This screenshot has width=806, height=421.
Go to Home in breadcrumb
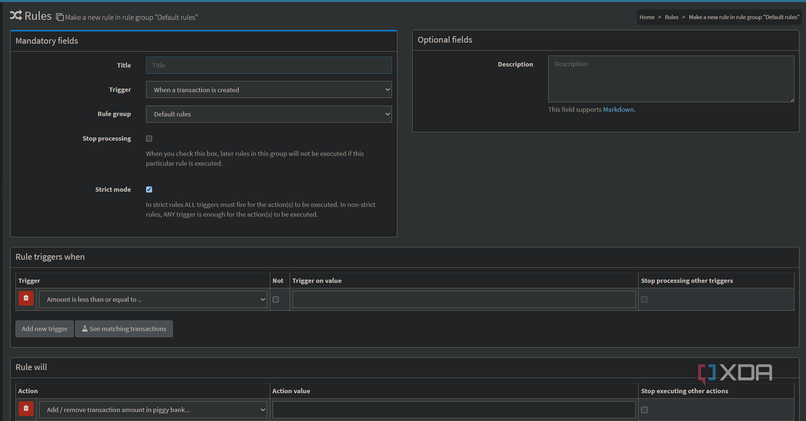click(x=647, y=17)
